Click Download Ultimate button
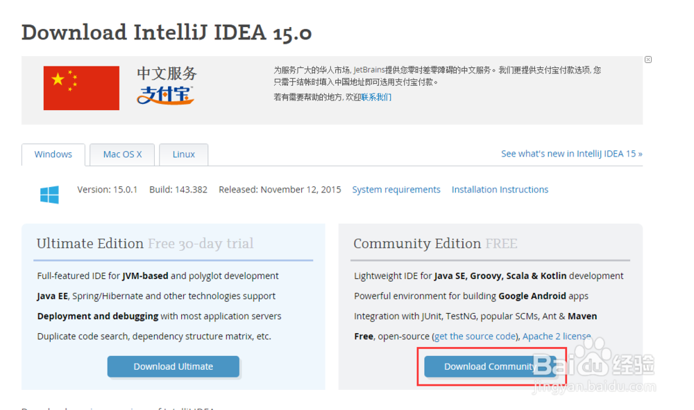 tap(173, 366)
